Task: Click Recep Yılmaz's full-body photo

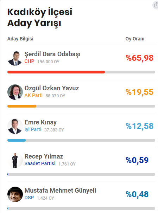Action: pos(15,160)
